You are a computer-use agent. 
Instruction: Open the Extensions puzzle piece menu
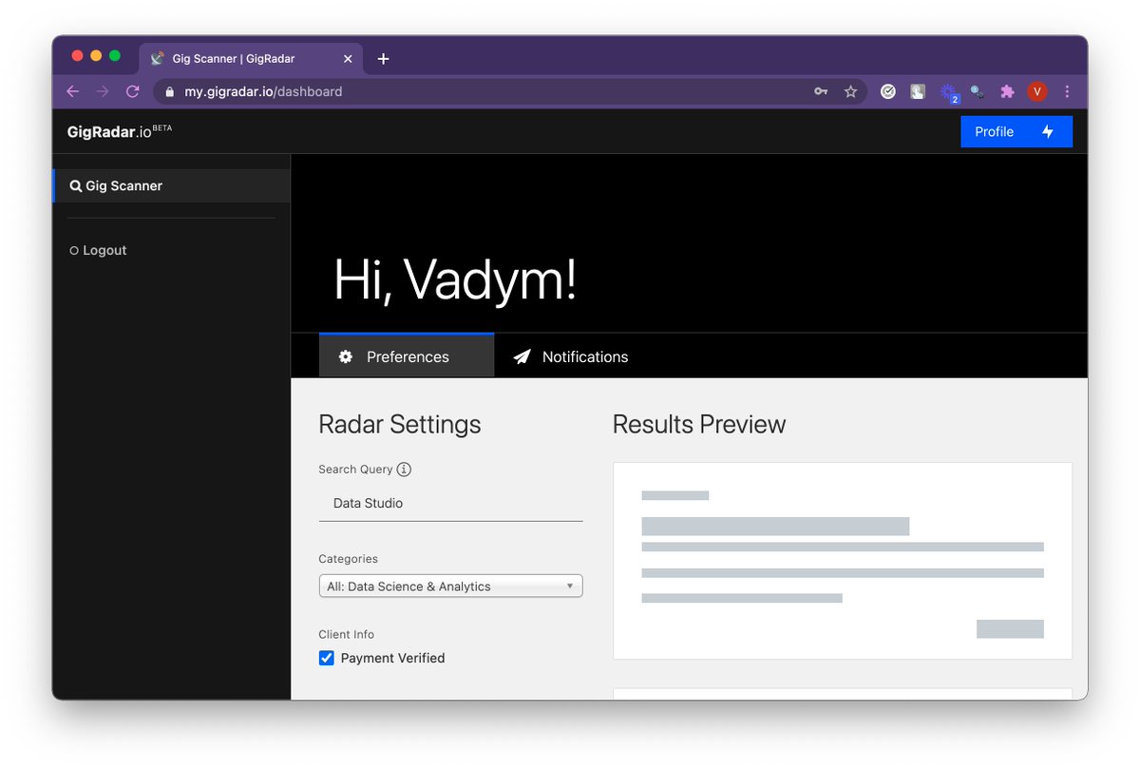point(1007,92)
